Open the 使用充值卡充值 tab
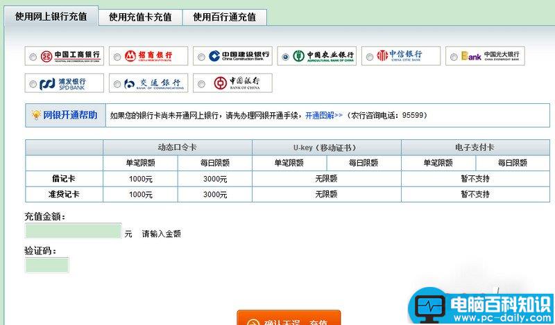 point(140,17)
